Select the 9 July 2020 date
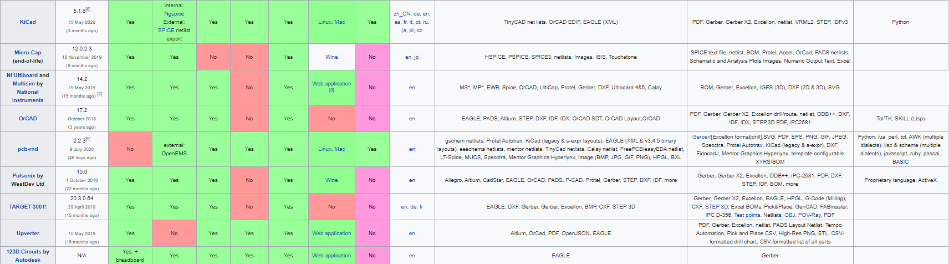Viewport: 949px width, 264px height. (82, 149)
